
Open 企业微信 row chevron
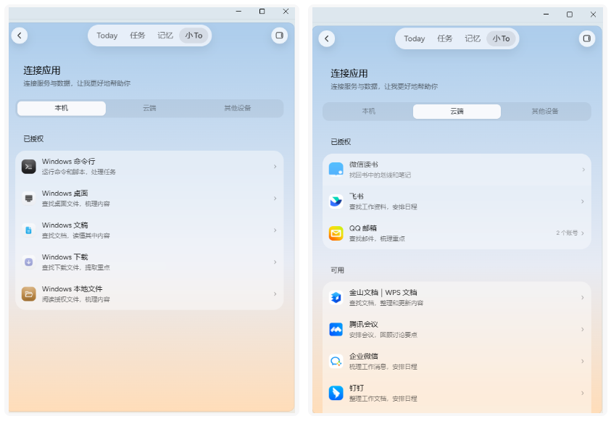click(583, 361)
